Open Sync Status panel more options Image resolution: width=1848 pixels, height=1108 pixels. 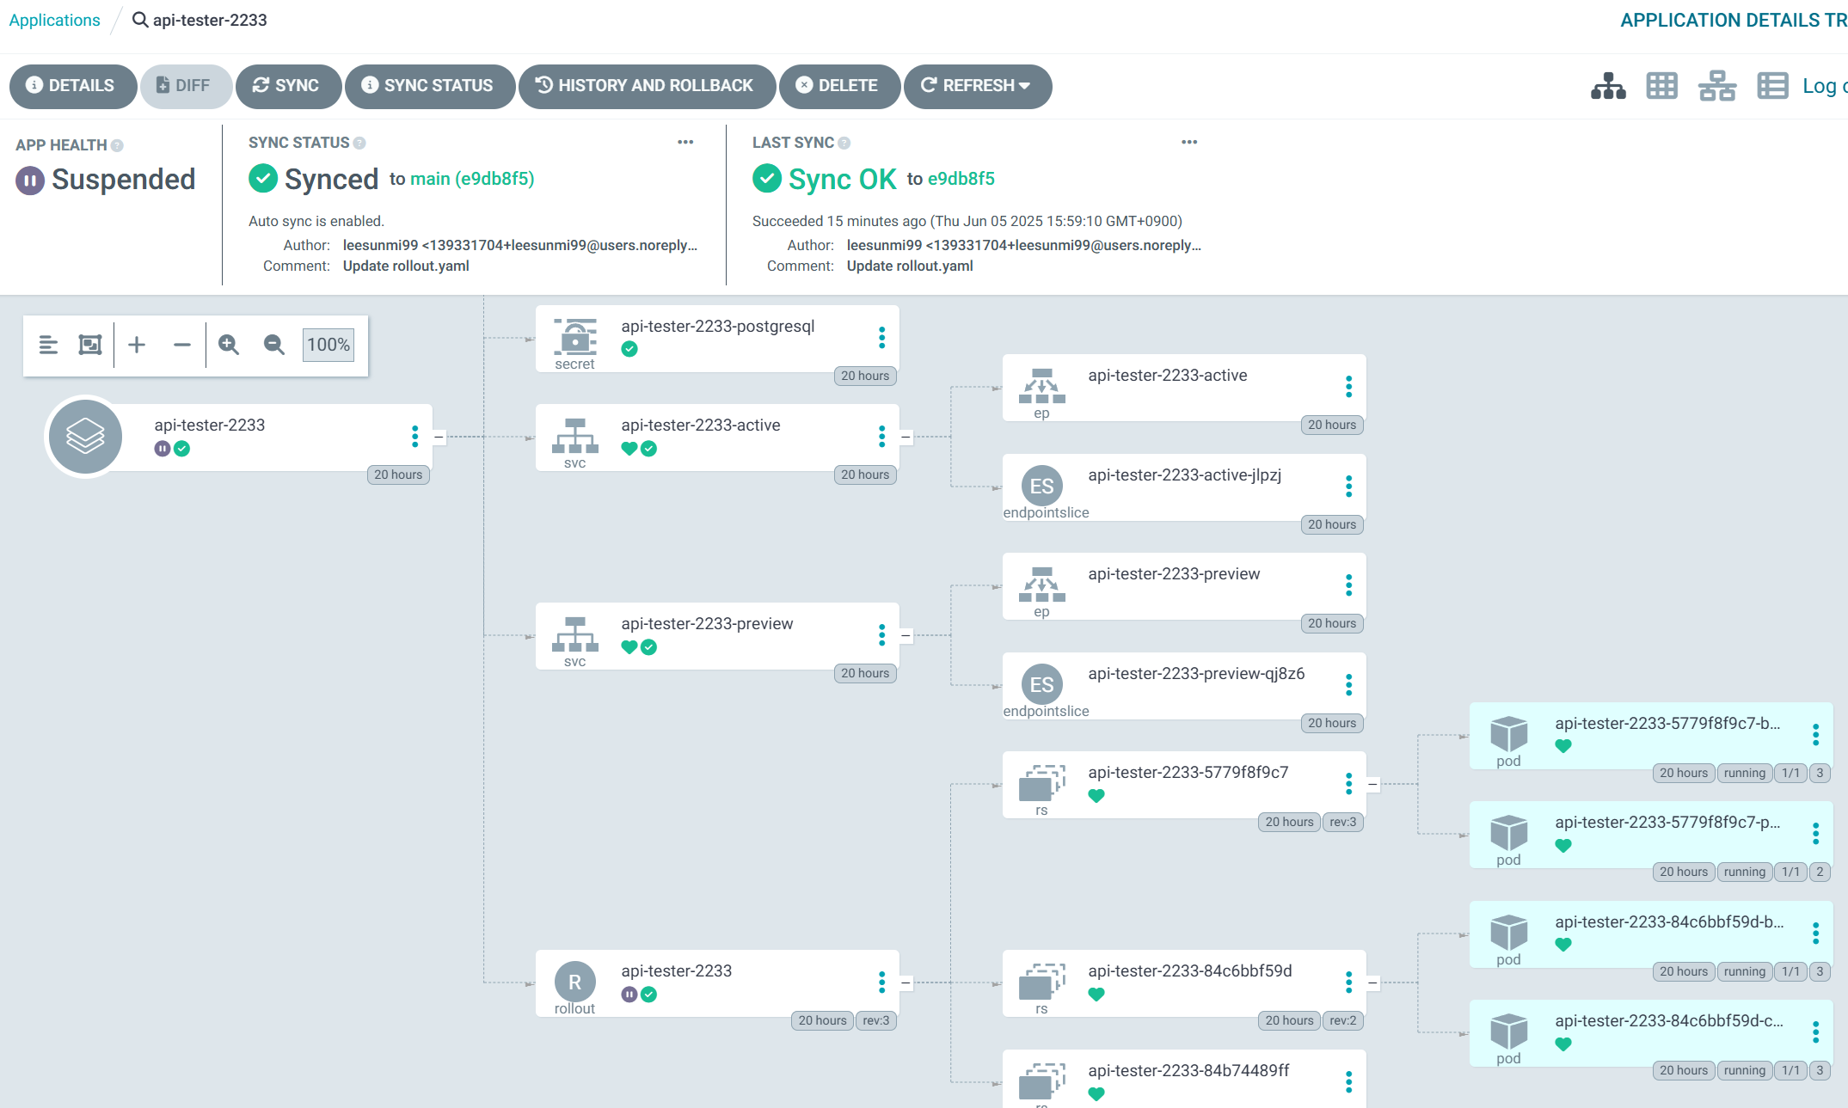(685, 143)
